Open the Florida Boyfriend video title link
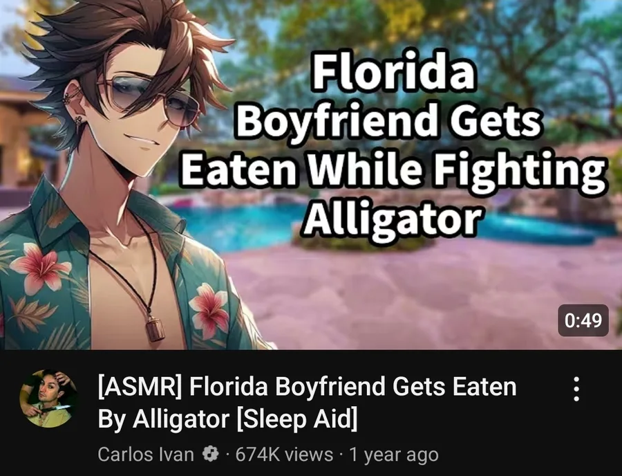The image size is (622, 476). (x=307, y=403)
